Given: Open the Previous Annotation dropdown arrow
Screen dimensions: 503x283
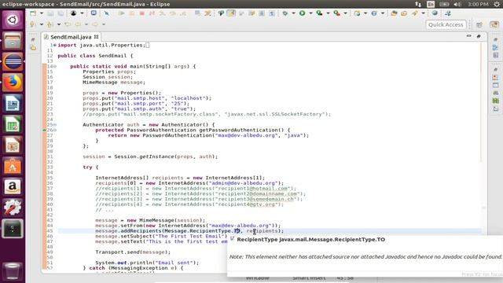Looking at the screenshot, I should (59, 24).
